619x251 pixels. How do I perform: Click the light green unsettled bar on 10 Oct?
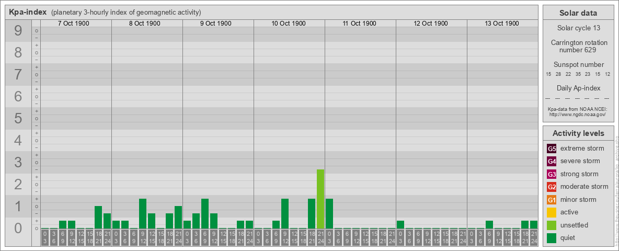pos(320,199)
